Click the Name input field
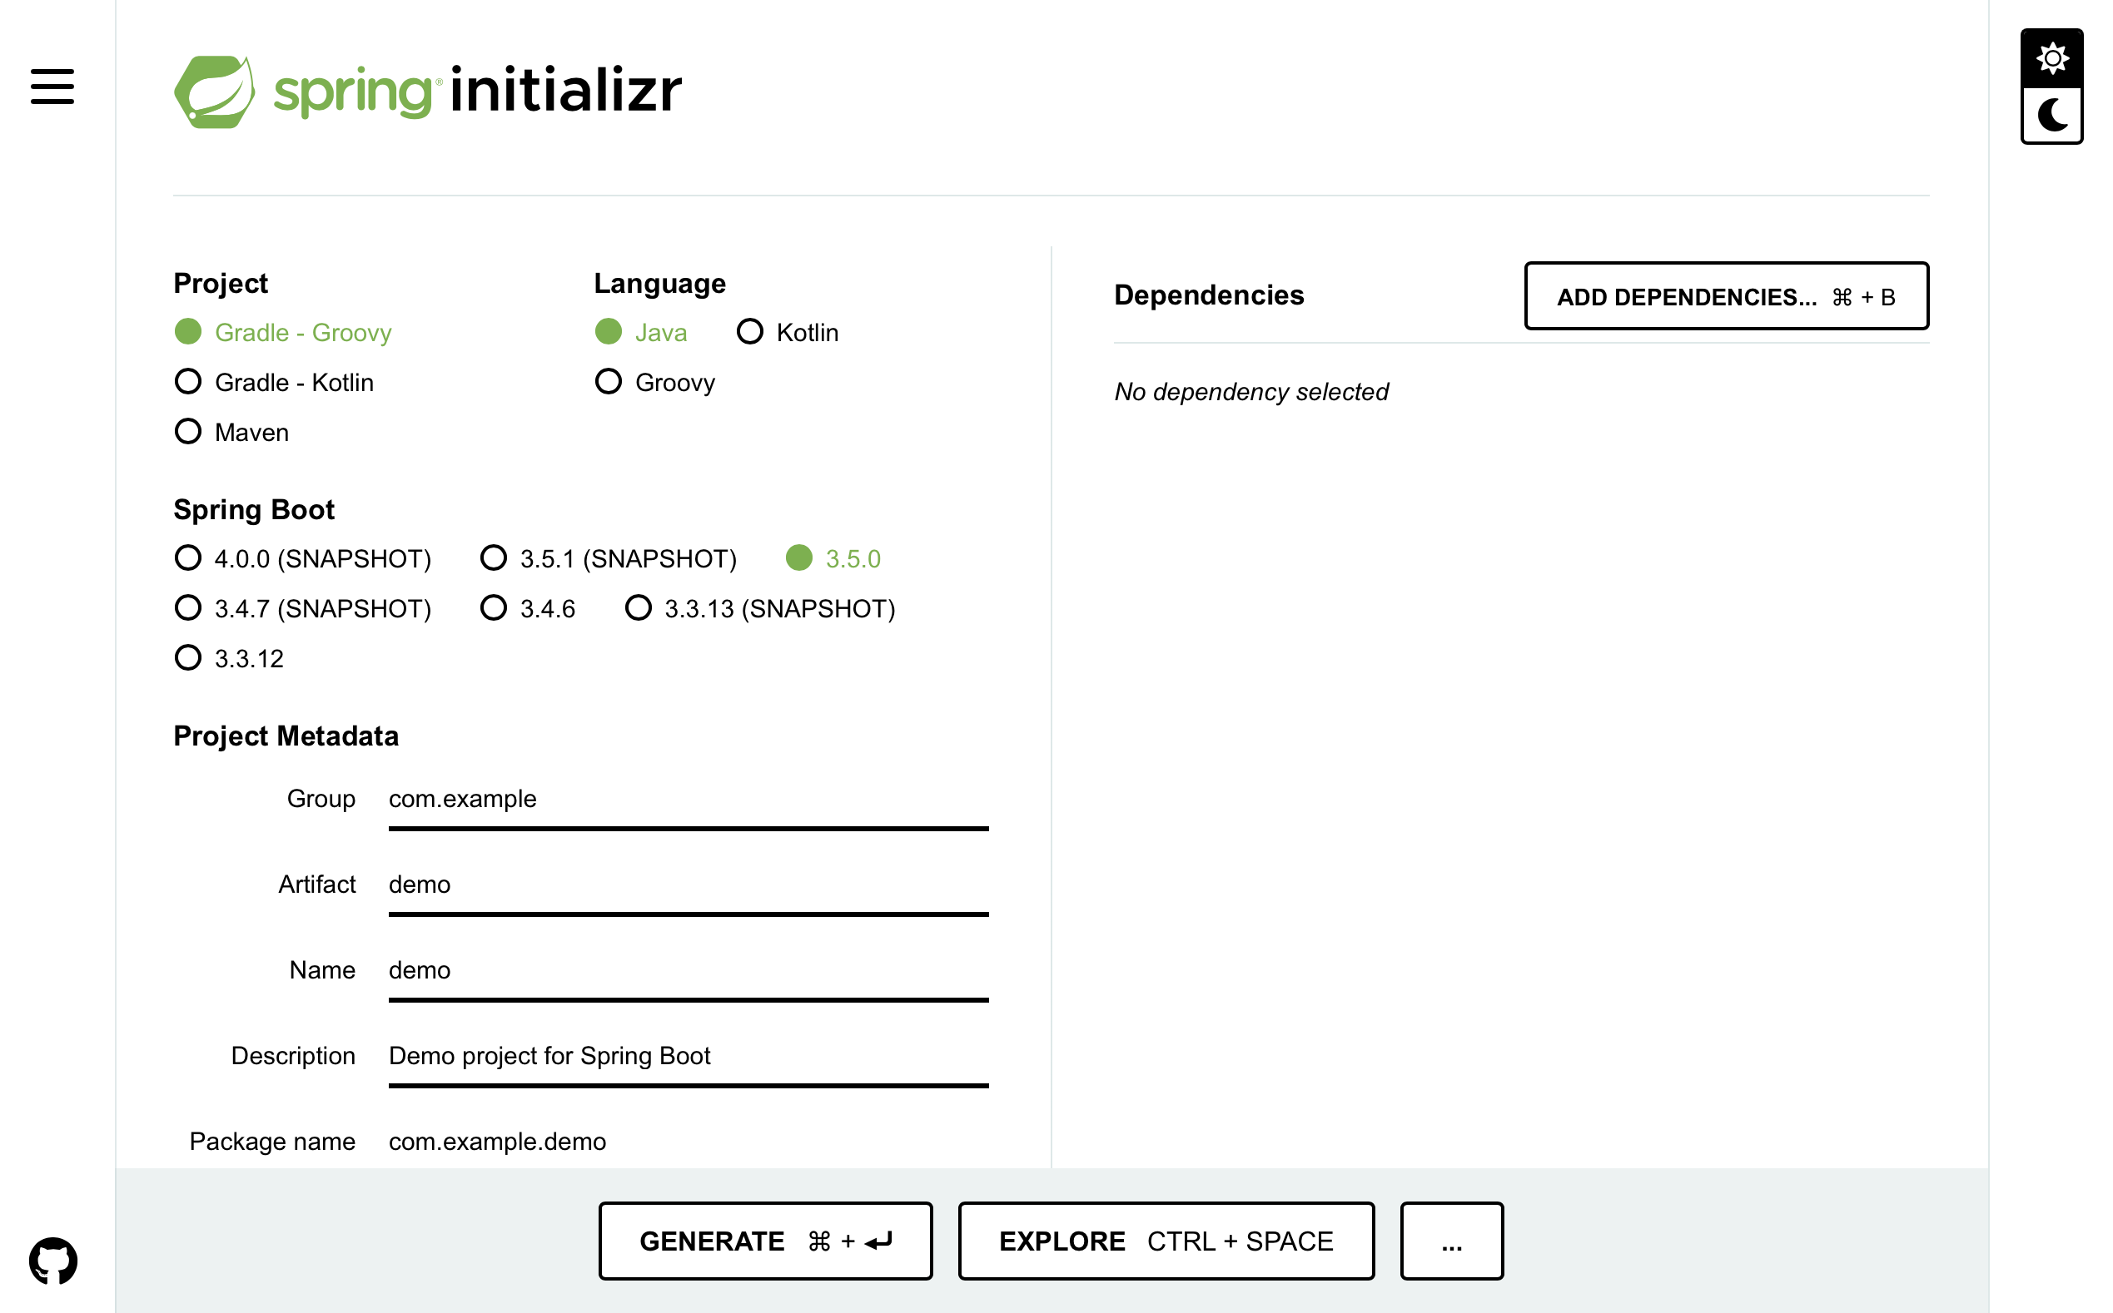 (x=689, y=971)
